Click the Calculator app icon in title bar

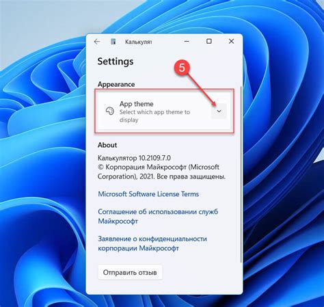(113, 42)
